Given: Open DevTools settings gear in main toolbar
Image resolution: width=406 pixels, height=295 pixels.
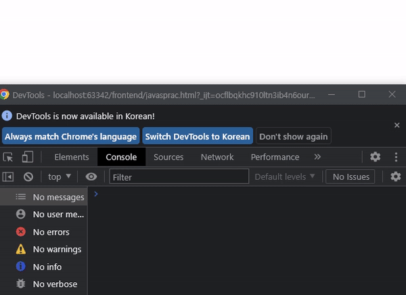Looking at the screenshot, I should [375, 157].
